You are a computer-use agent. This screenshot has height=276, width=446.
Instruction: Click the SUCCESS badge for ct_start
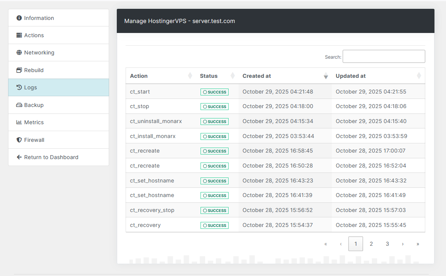click(x=214, y=92)
